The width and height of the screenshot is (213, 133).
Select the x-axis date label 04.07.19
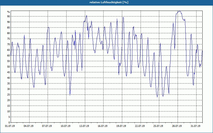[x=28, y=126]
